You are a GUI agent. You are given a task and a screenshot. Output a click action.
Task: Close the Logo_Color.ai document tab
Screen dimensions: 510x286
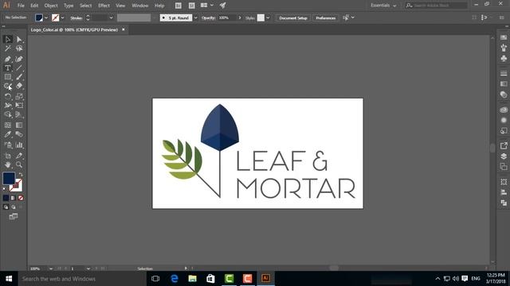coord(124,29)
